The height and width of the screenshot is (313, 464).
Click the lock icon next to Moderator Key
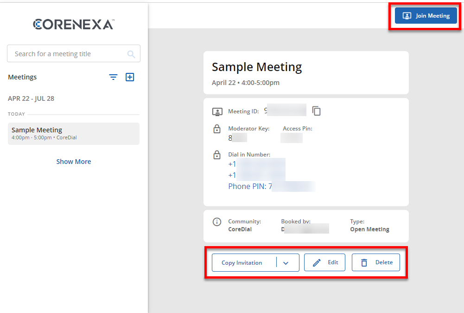click(x=217, y=129)
